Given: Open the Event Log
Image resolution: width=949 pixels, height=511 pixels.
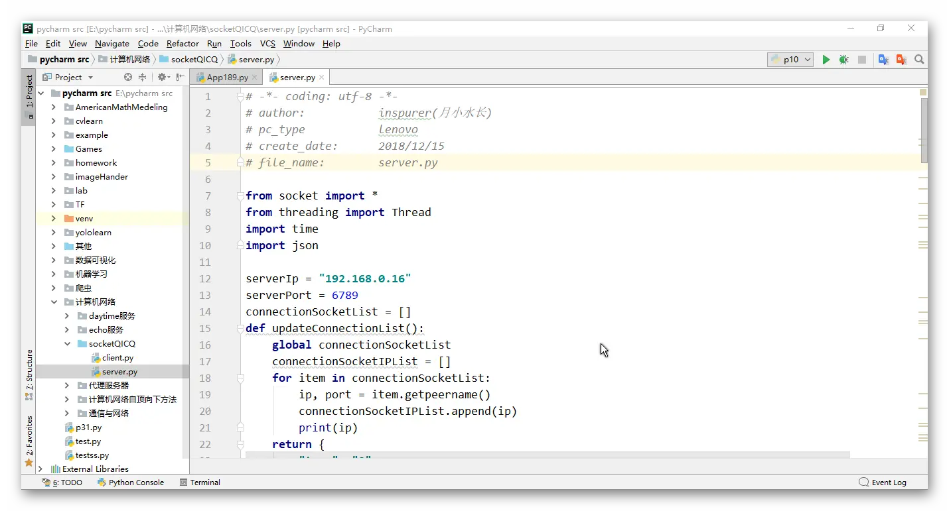Looking at the screenshot, I should coord(883,483).
